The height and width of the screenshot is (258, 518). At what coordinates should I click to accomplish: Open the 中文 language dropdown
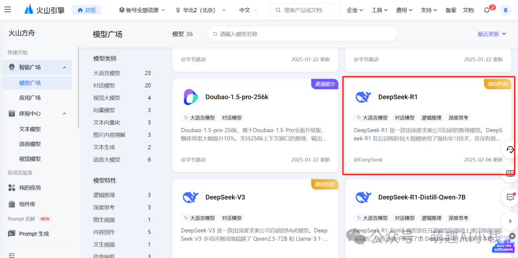248,10
